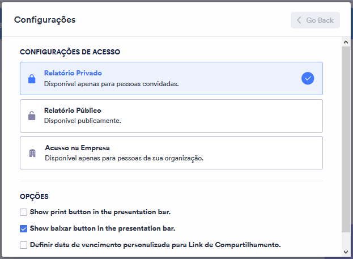Screen dimensions: 353x259
Task: Click the closed padlock icon for Relatório Privado
Action: [x=32, y=79]
